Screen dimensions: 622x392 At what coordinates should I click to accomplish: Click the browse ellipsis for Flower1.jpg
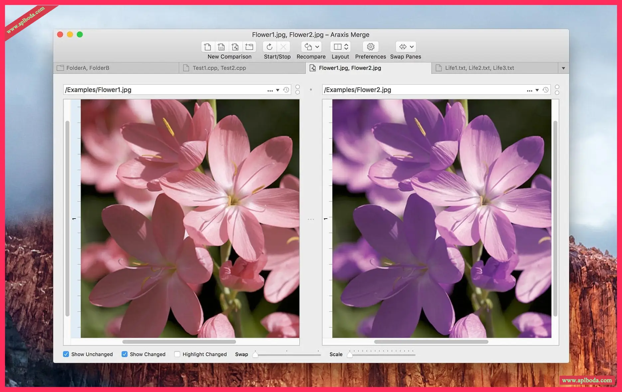[270, 90]
